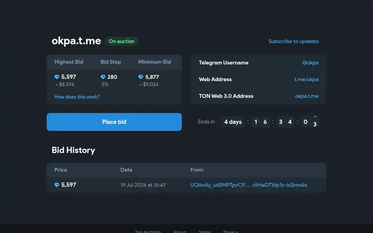Open the bidder wallet address UQAnAy_udSMPTpvCf link

click(248, 185)
